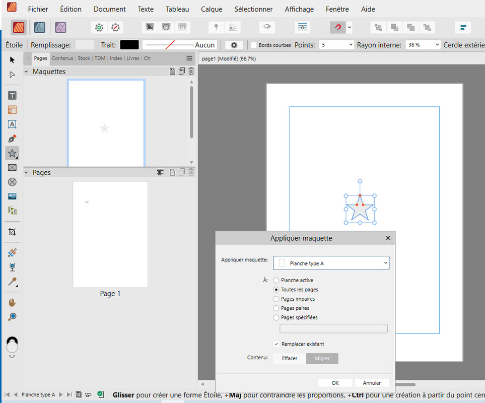Open the Calque menu
The image size is (485, 403).
pos(212,9)
